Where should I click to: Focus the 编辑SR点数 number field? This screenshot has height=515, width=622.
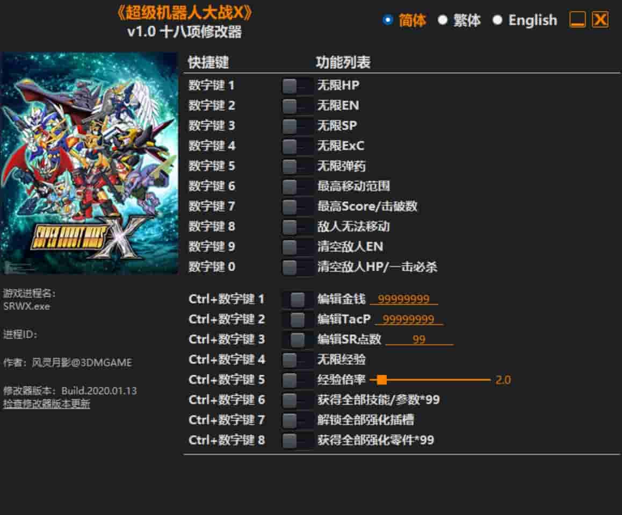(419, 340)
